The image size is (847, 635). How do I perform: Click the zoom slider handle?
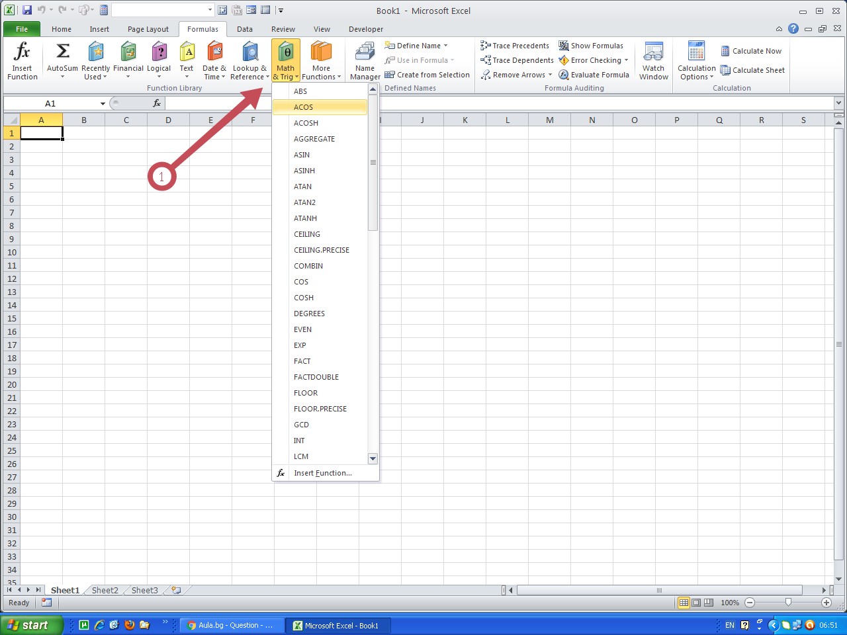pos(788,603)
